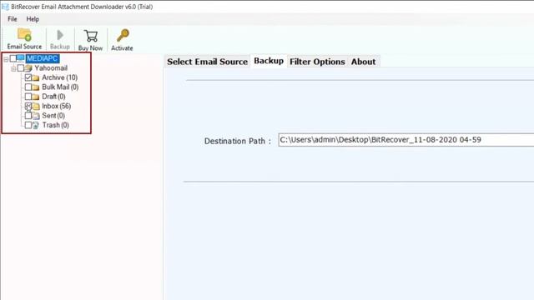Click the Yahoomail folder icon
Image resolution: width=534 pixels, height=300 pixels.
pos(28,68)
